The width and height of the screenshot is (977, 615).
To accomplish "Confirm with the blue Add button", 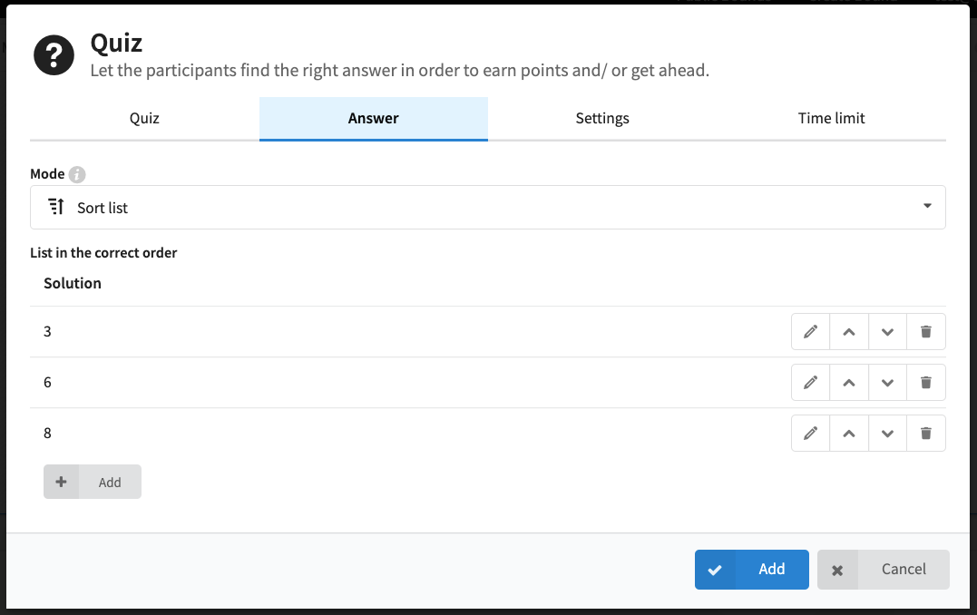I will (x=751, y=570).
